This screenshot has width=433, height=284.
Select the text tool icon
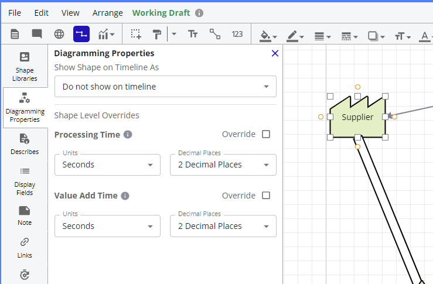tap(193, 34)
